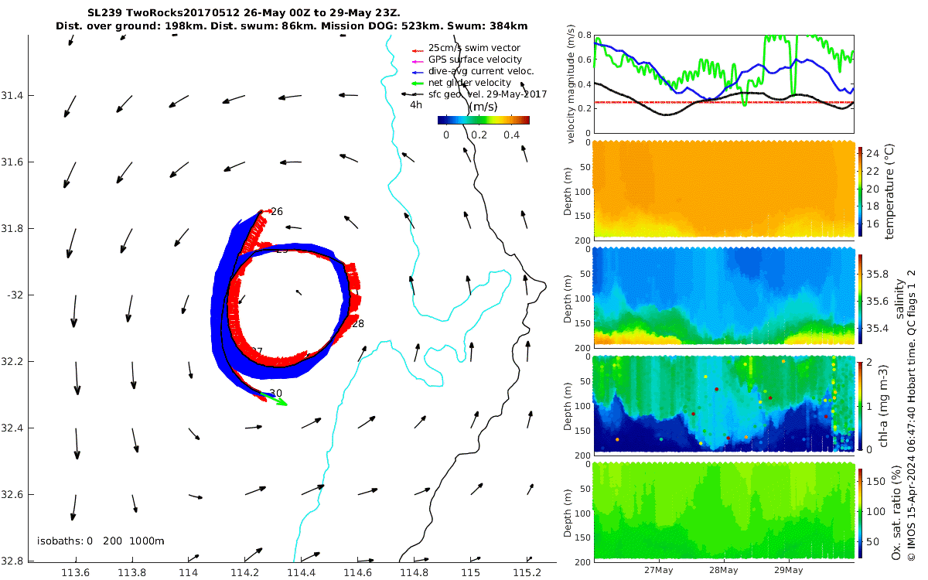Click the magenta GPS surface velocity marker
928x580 pixels.
coord(418,60)
